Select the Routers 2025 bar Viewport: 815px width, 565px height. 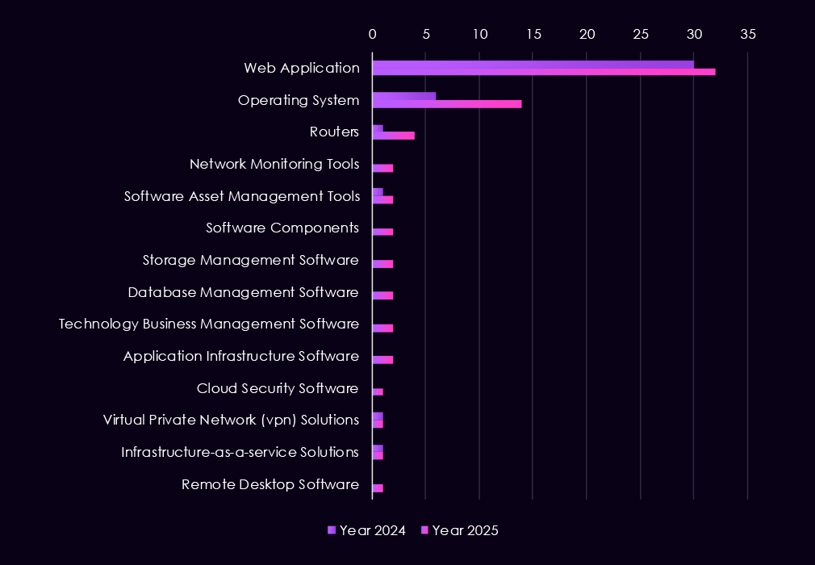coord(393,136)
